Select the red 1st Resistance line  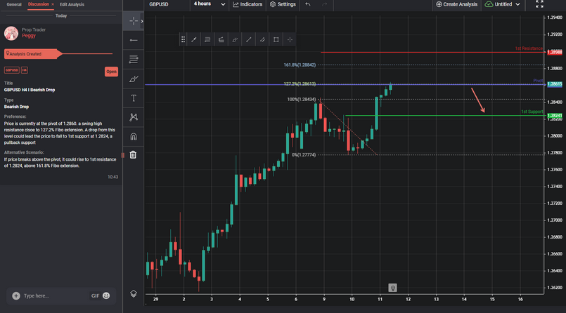(432, 52)
